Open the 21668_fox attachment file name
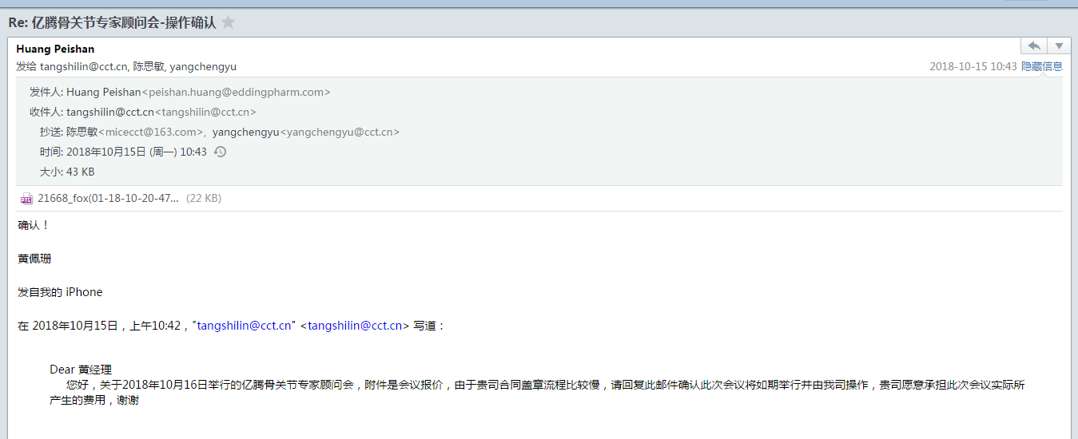This screenshot has height=439, width=1078. tap(108, 198)
